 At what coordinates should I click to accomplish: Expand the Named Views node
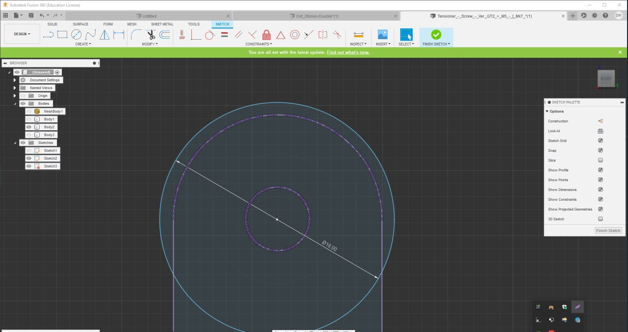click(15, 88)
